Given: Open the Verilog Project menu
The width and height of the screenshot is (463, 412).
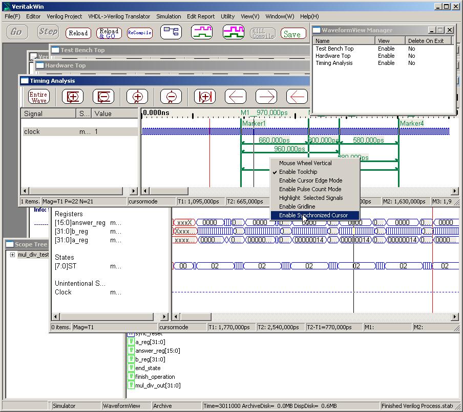Looking at the screenshot, I should (65, 16).
